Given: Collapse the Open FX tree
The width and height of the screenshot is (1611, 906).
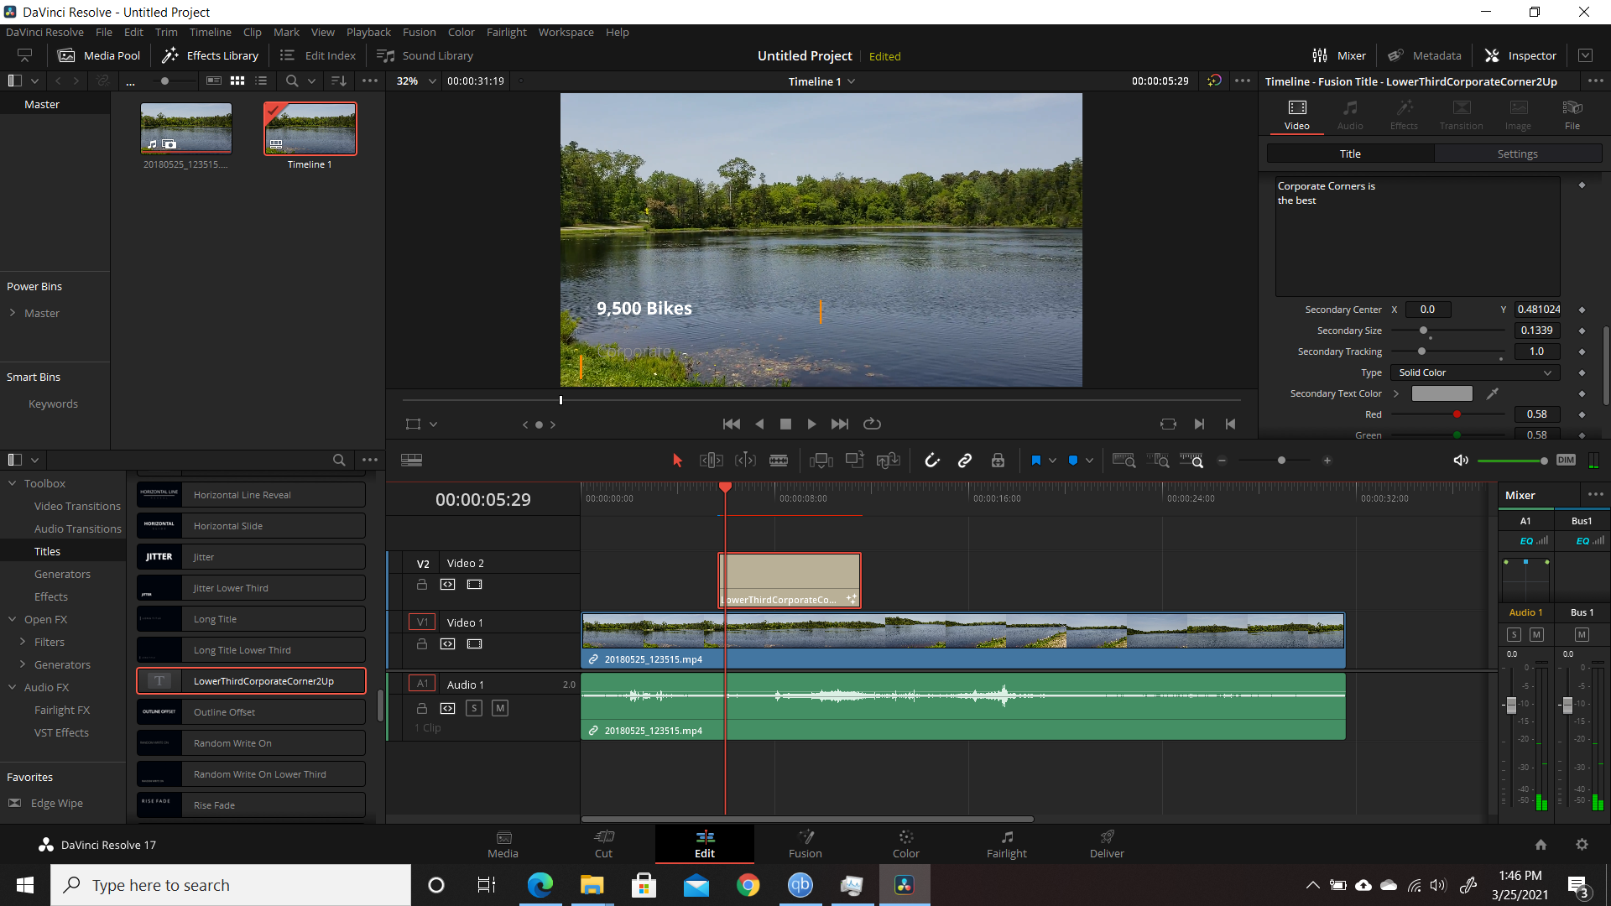Looking at the screenshot, I should coord(13,619).
